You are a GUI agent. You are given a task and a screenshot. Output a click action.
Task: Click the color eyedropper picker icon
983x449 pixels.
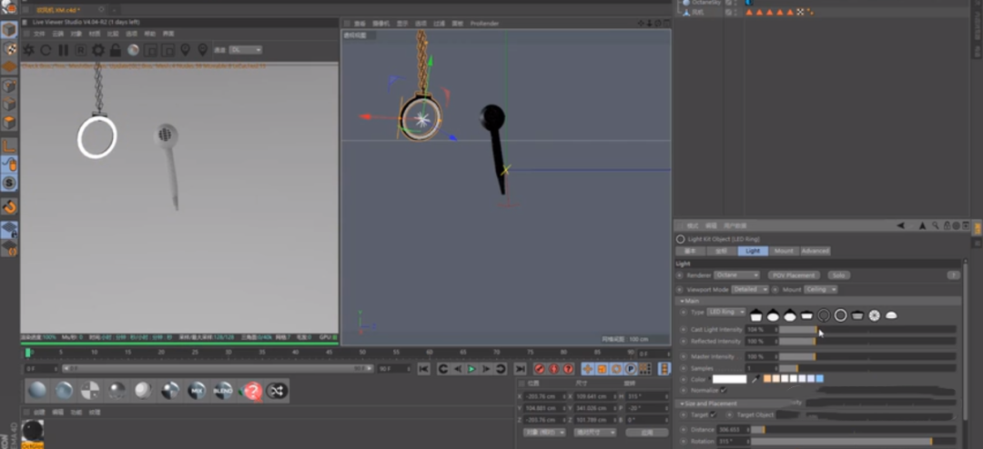pos(754,378)
